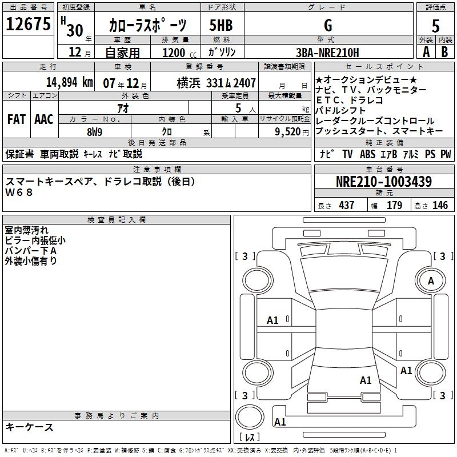Select exterior color アオ
This screenshot has width=457, height=457.
pyautogui.click(x=123, y=108)
